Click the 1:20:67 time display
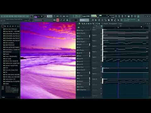The height and width of the screenshot is (113, 151). coord(77,16)
